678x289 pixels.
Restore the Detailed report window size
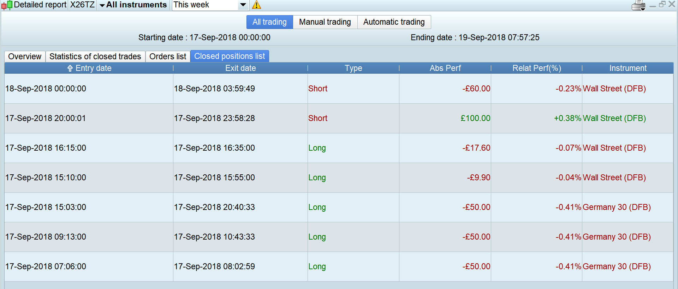click(662, 4)
